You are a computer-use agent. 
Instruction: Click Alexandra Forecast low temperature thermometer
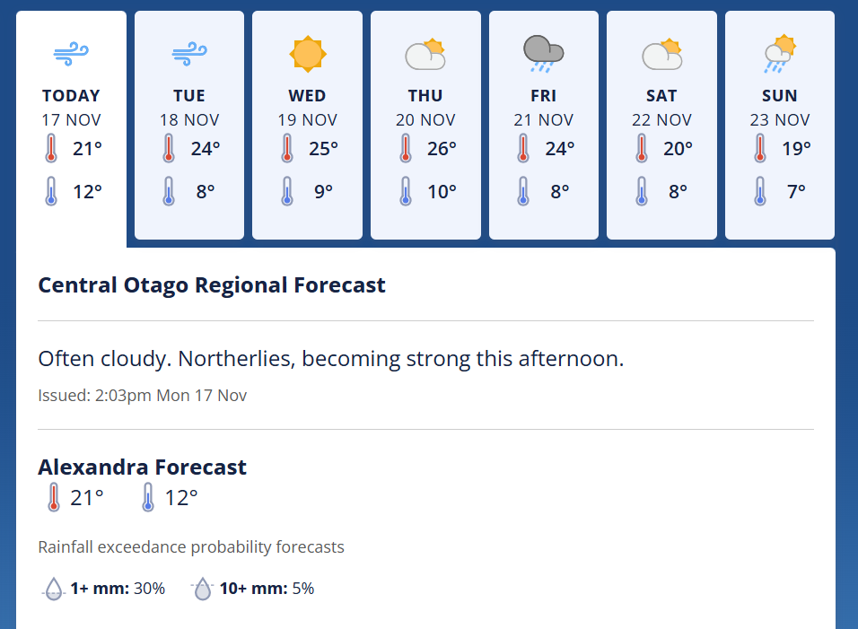[x=148, y=497]
